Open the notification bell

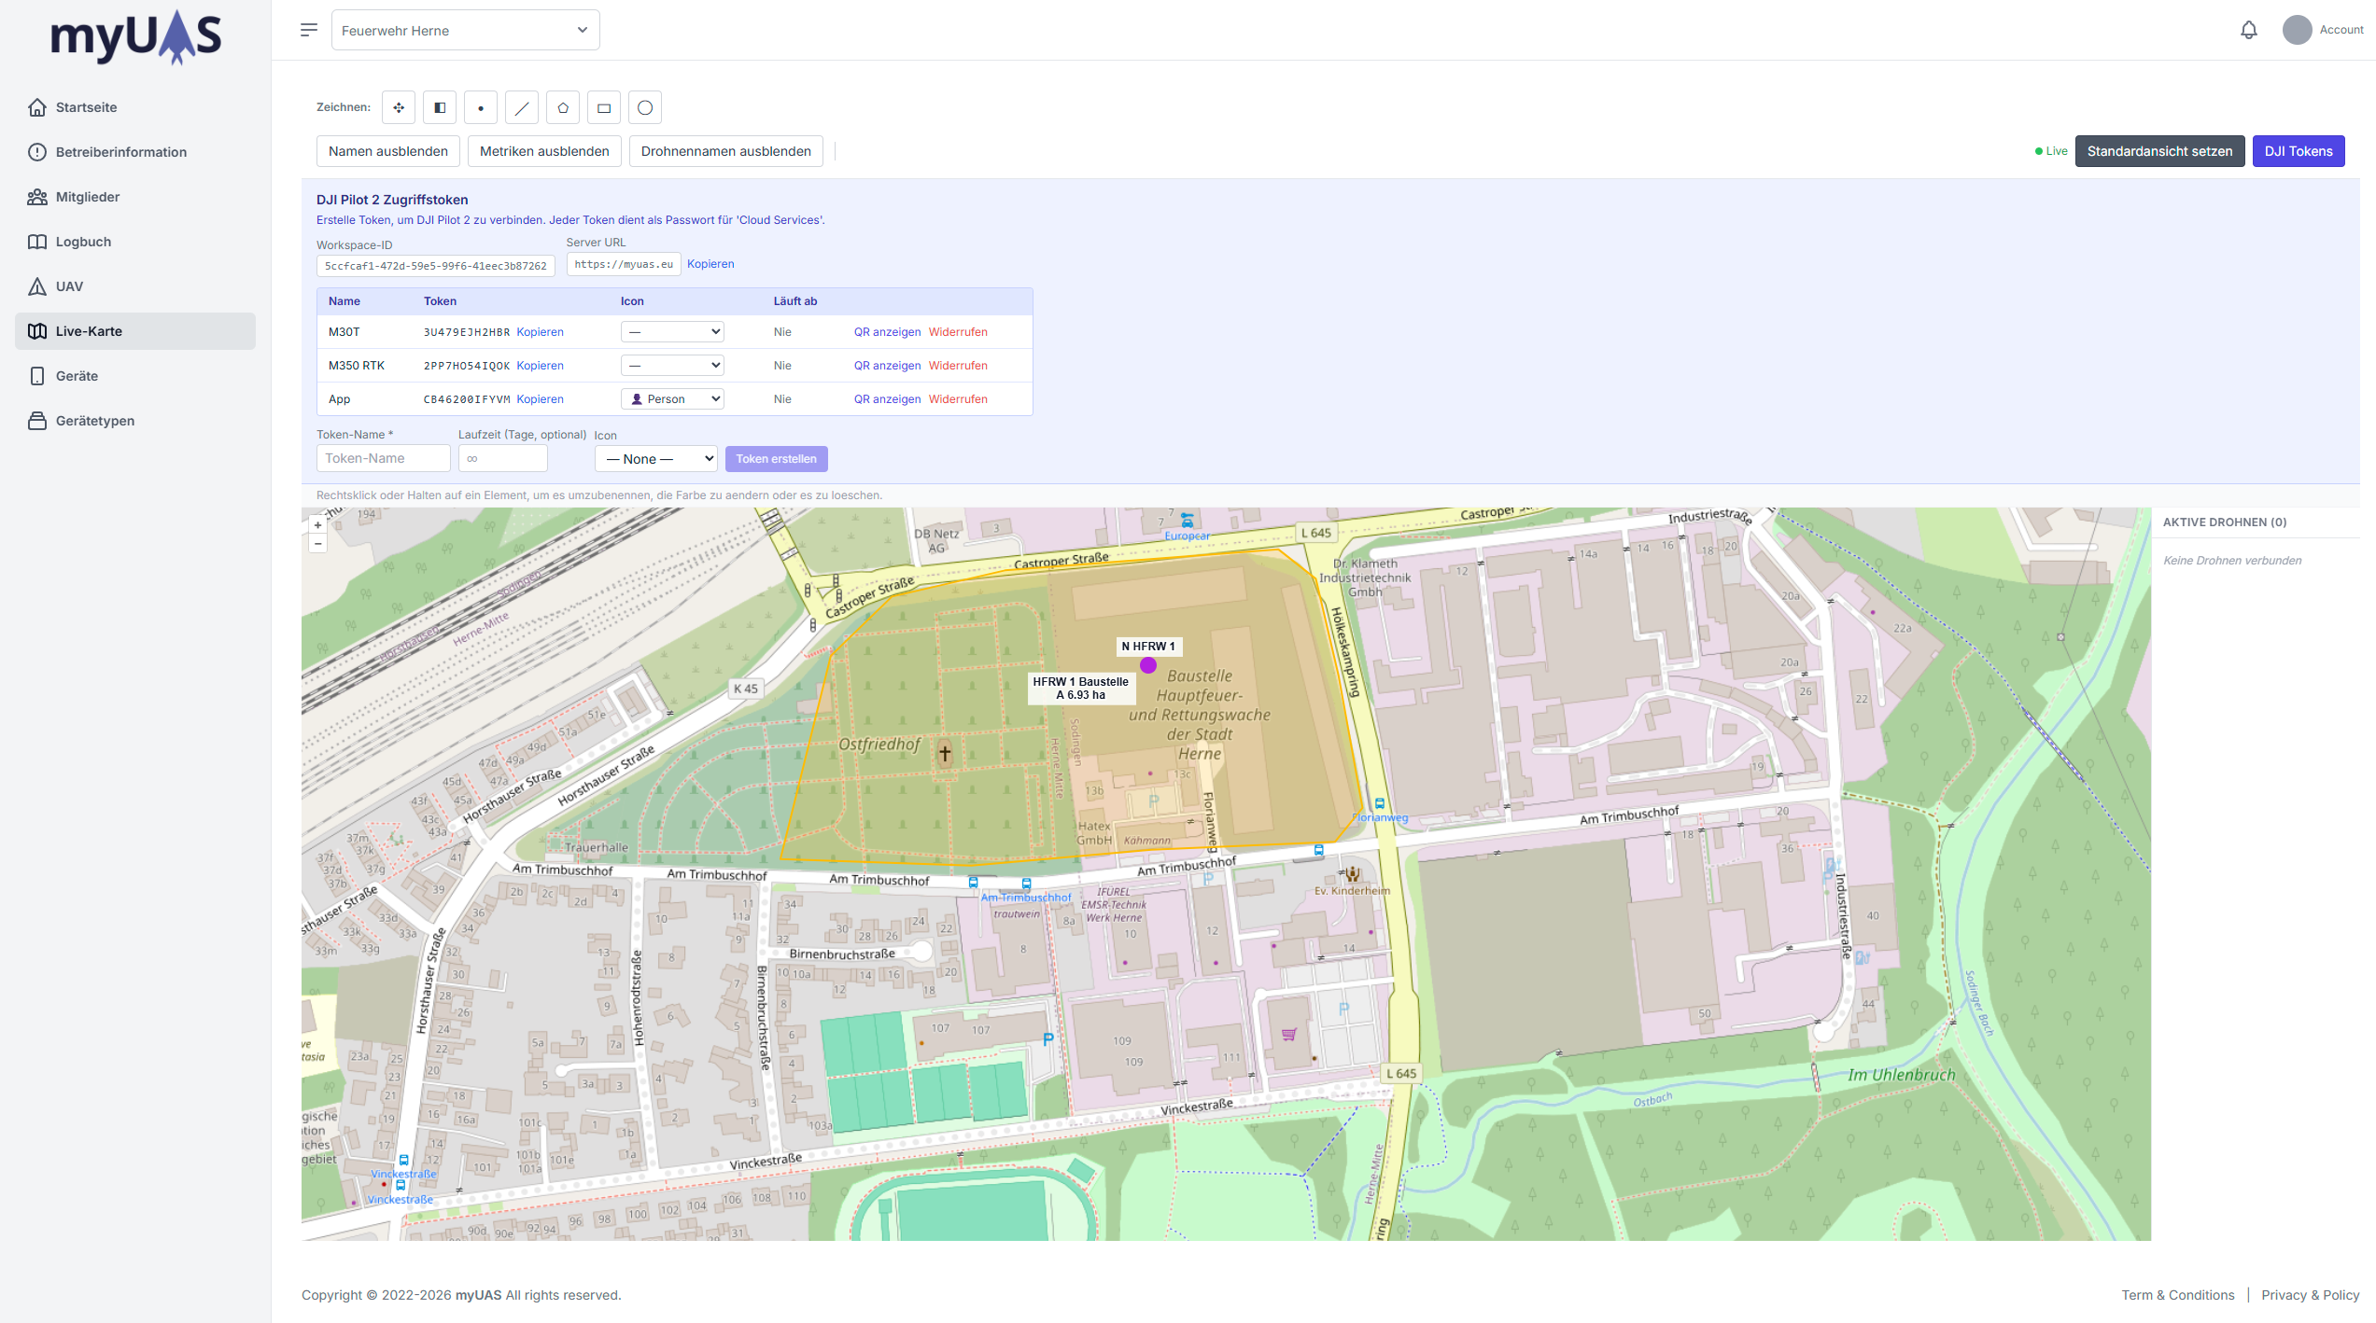pos(2249,30)
